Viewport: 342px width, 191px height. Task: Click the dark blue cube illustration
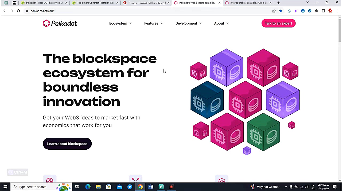point(207,100)
